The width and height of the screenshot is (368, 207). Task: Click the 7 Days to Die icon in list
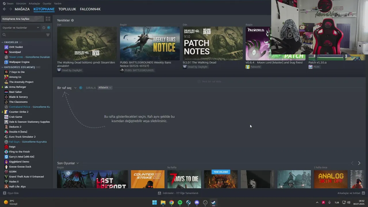6,72
